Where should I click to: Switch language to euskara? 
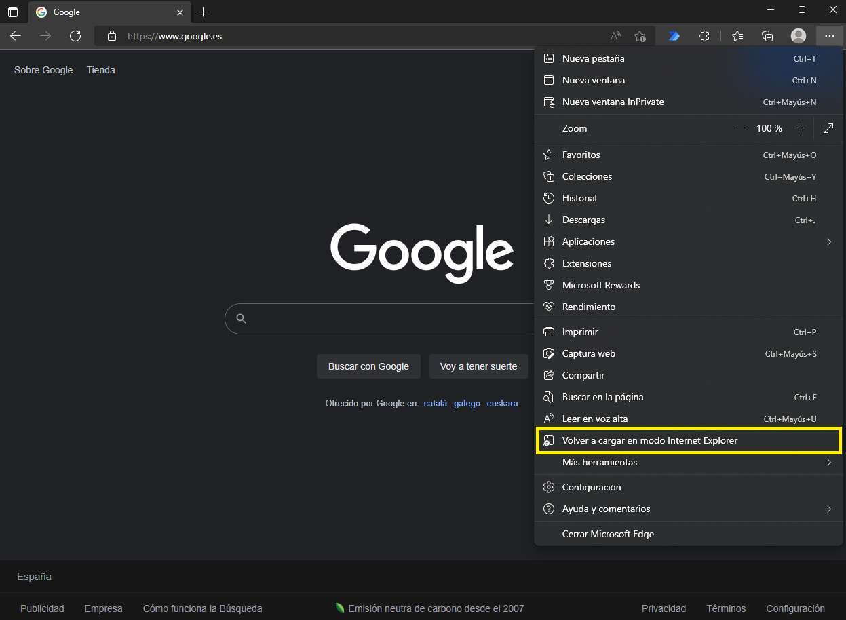point(502,403)
